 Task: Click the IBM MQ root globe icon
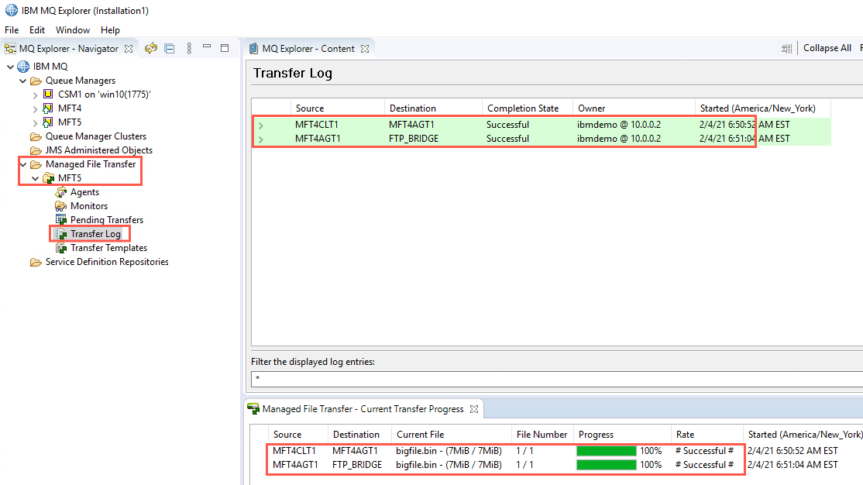23,66
